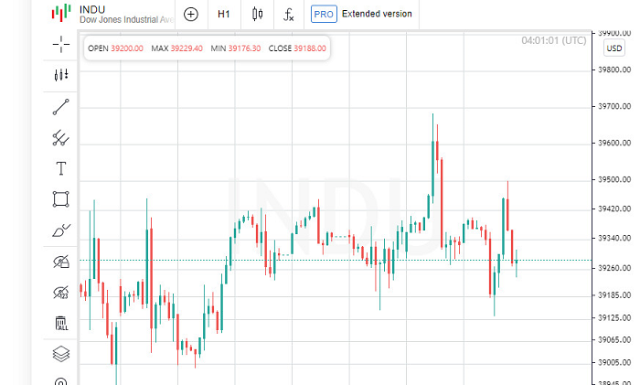Click the Dow Jones Industrial Average name
Screen dimensions: 640x385
[x=126, y=19]
